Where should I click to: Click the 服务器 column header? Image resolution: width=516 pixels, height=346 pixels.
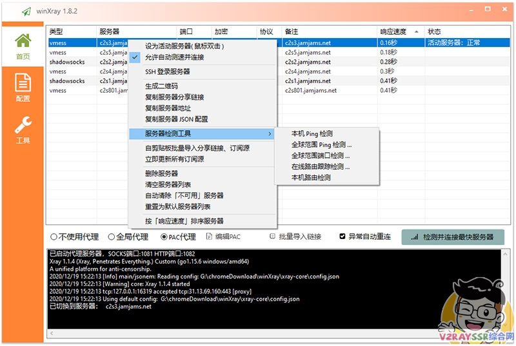point(137,32)
